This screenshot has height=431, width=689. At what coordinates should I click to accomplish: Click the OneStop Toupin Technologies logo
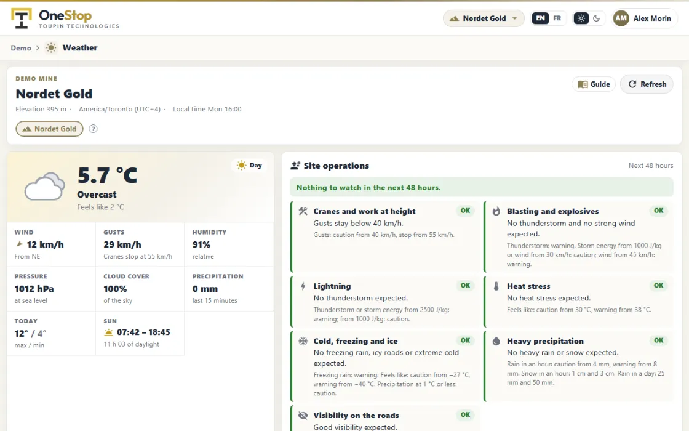(x=65, y=19)
